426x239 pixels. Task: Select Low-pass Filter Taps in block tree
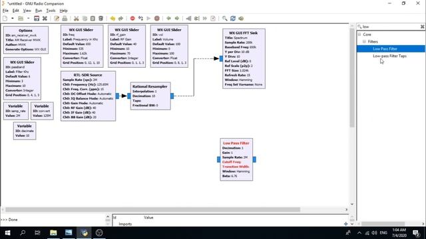tap(389, 56)
